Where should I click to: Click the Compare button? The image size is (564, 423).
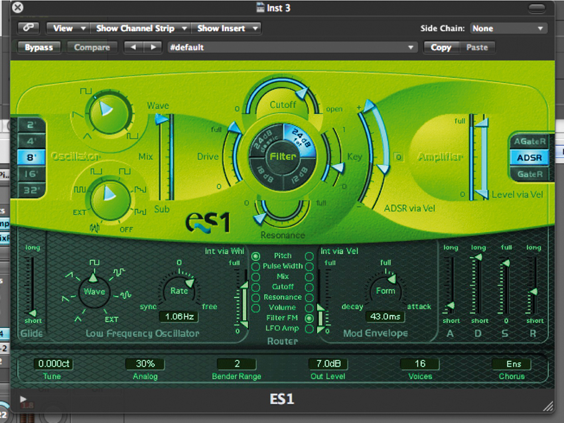(92, 48)
